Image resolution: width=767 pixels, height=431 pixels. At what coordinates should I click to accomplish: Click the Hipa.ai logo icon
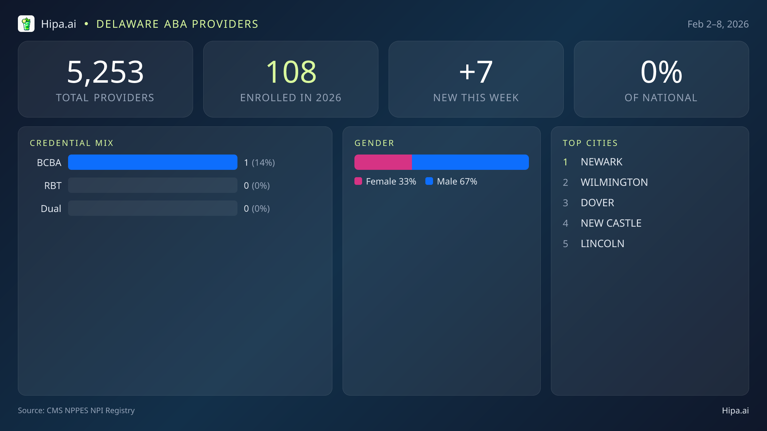point(27,23)
